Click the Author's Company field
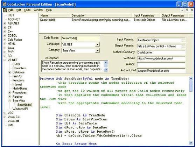196x147 pixels. pyautogui.click(x=161, y=52)
